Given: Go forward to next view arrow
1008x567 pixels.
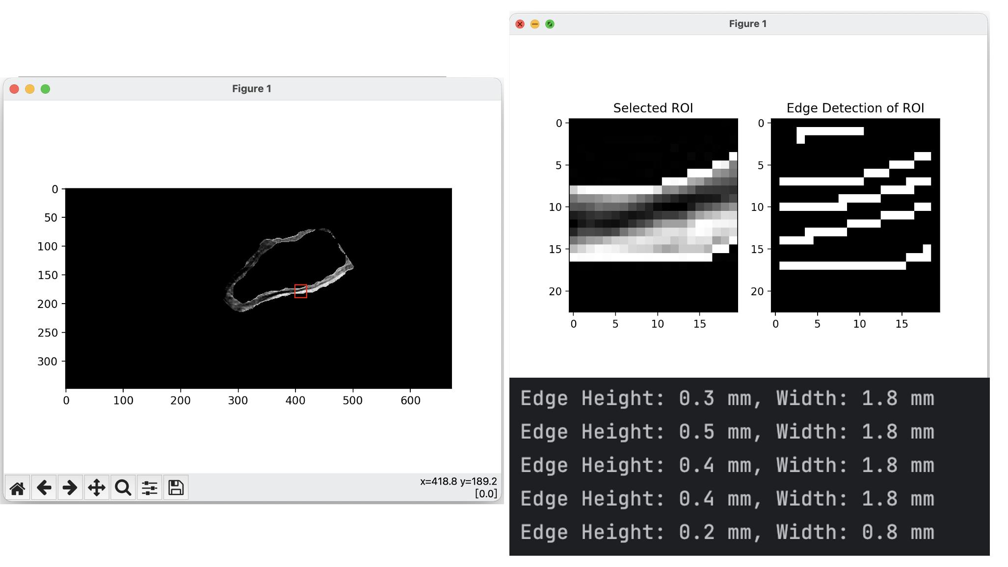Looking at the screenshot, I should tap(70, 488).
